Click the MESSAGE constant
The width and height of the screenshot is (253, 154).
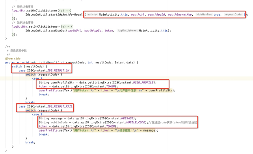127,119
